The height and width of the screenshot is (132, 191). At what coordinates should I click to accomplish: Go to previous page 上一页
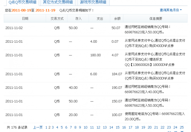pos(38,127)
